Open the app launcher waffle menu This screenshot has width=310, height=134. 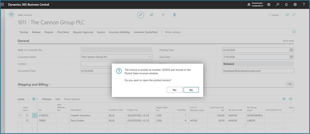coord(2,4)
